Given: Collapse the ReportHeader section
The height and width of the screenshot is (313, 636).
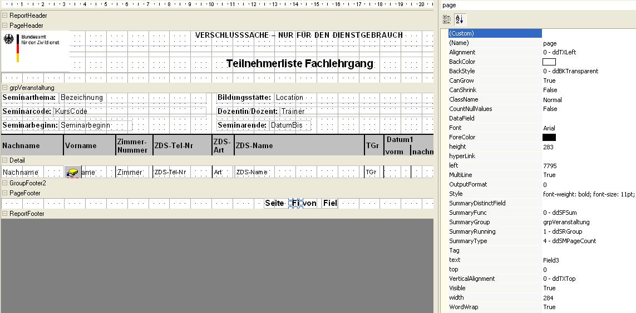Looking at the screenshot, I should tap(4, 16).
